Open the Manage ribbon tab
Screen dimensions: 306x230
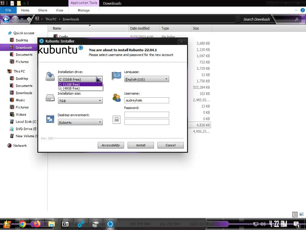click(84, 10)
